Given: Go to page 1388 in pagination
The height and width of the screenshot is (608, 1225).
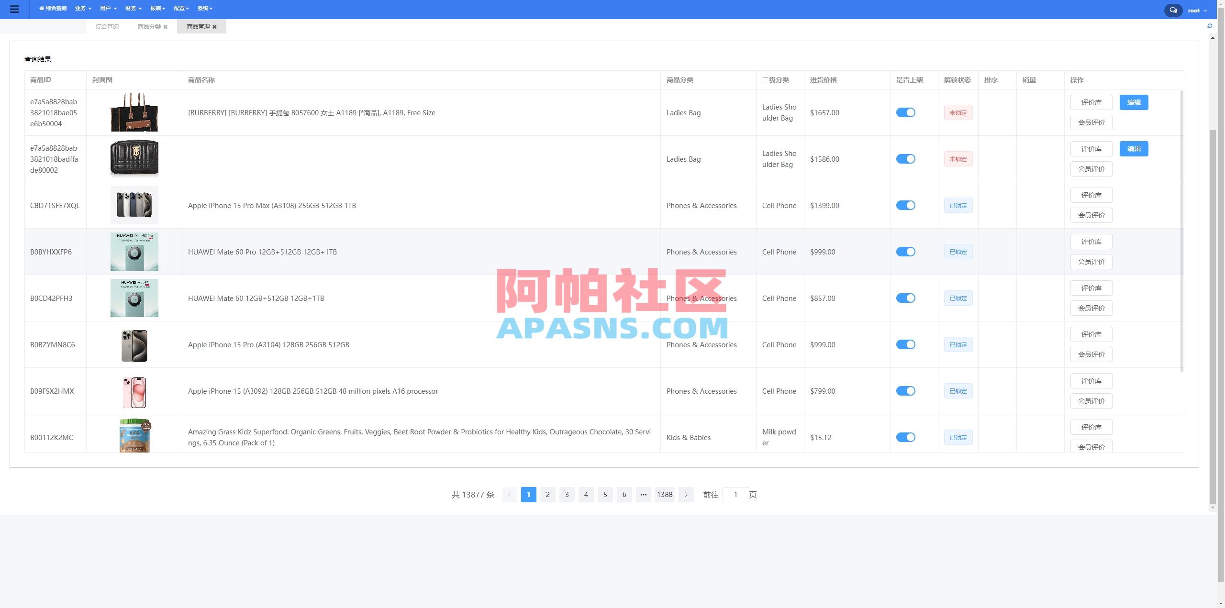Looking at the screenshot, I should (665, 495).
